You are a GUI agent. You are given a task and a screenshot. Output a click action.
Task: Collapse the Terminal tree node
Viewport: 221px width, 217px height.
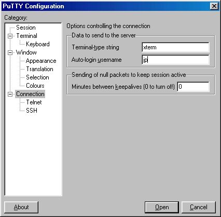coord(10,36)
